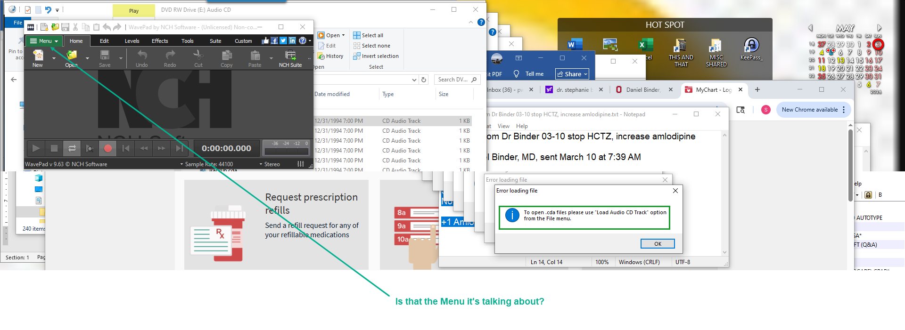Viewport: 905px width, 330px height.
Task: Open the Excel shortcut in the Hot Spot panel
Action: point(646,49)
